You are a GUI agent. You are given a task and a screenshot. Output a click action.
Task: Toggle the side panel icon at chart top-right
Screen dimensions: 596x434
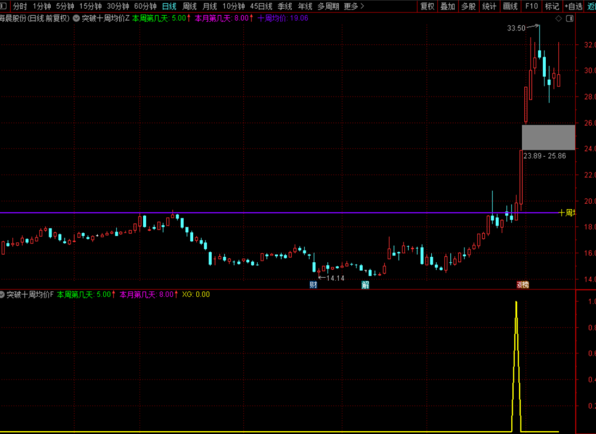(569, 18)
